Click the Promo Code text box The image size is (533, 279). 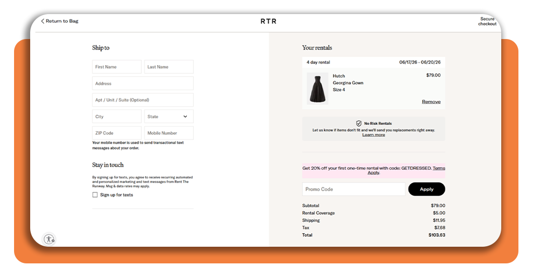(x=353, y=189)
